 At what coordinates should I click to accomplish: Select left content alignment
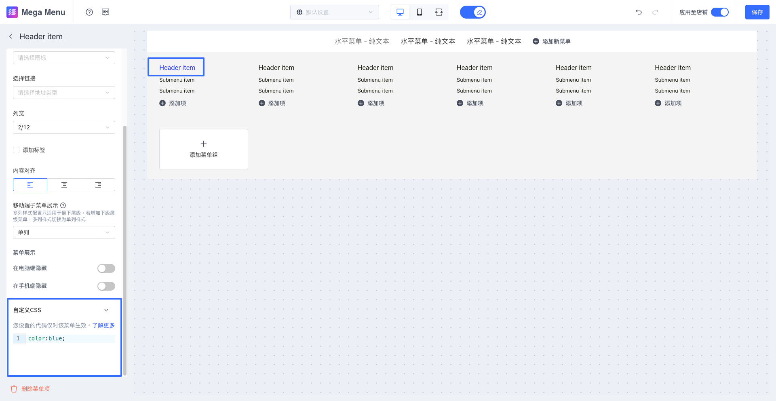[30, 185]
